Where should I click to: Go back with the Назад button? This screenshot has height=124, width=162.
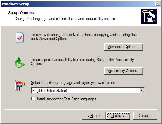(94, 116)
